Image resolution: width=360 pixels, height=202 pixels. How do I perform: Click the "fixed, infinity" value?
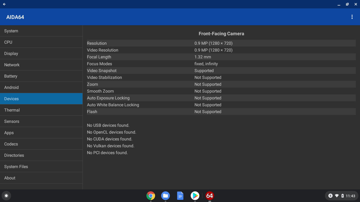tap(206, 64)
